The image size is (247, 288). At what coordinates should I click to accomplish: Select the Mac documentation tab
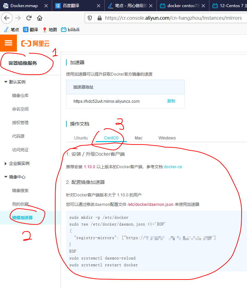139,138
